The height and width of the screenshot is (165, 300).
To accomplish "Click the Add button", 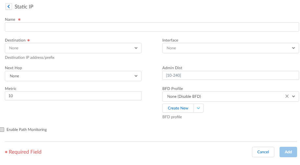I will (288, 152).
